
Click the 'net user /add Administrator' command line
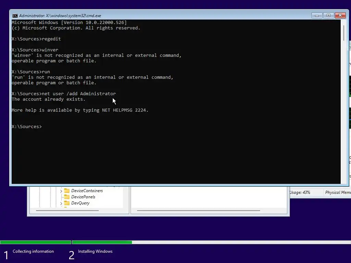(64, 94)
